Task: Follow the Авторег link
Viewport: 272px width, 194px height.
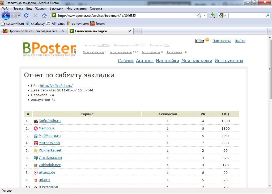Action: click(x=145, y=61)
